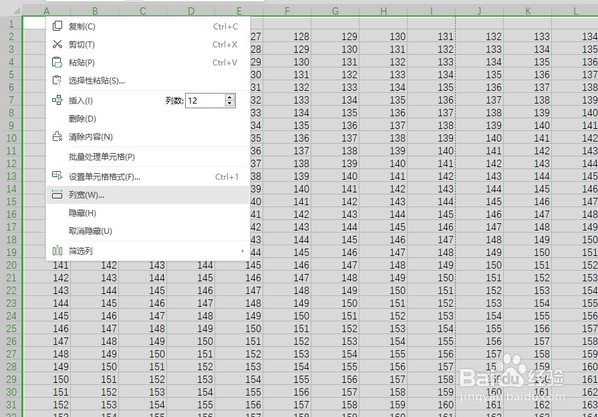Decrease column count with down stepper

tap(230, 104)
